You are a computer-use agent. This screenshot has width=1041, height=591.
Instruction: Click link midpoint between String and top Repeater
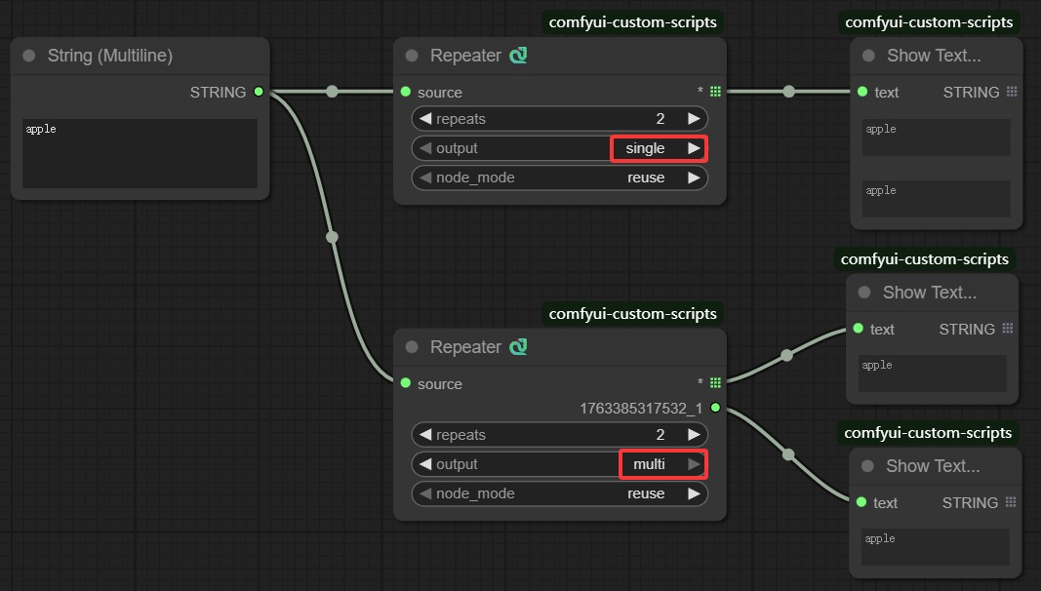[x=332, y=92]
